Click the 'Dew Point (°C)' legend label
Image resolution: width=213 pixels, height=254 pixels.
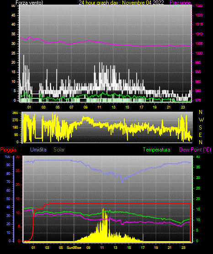click(195, 150)
